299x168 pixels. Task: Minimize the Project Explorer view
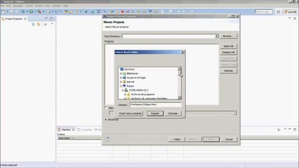tap(46, 18)
